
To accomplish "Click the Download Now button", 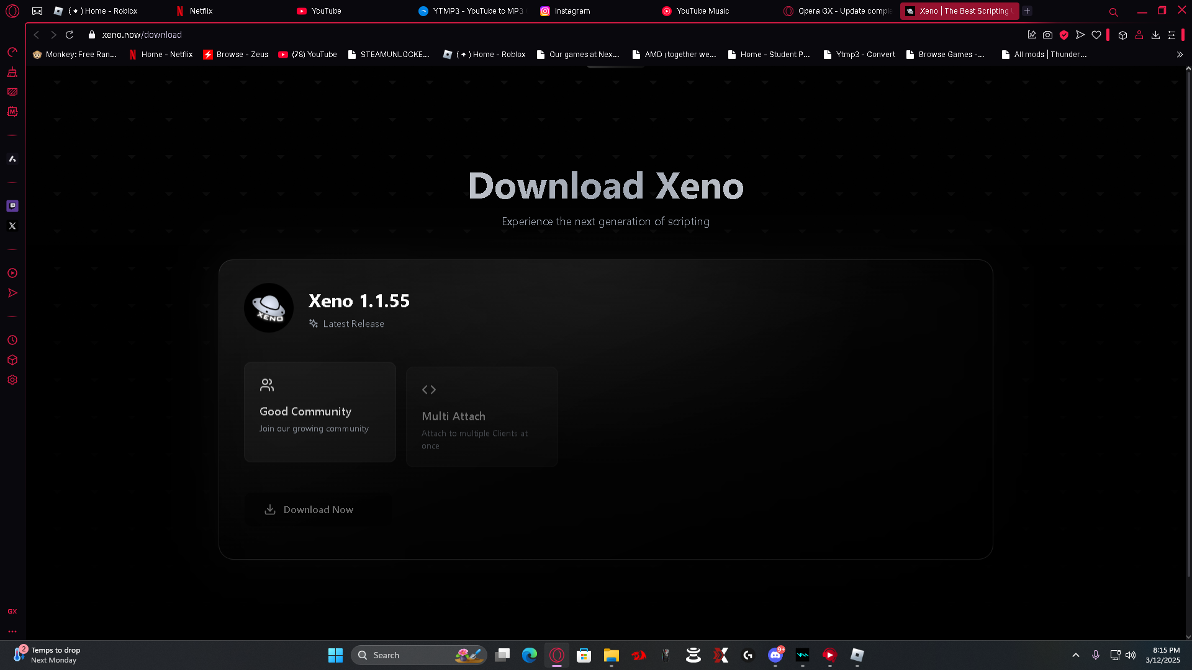I will click(318, 509).
